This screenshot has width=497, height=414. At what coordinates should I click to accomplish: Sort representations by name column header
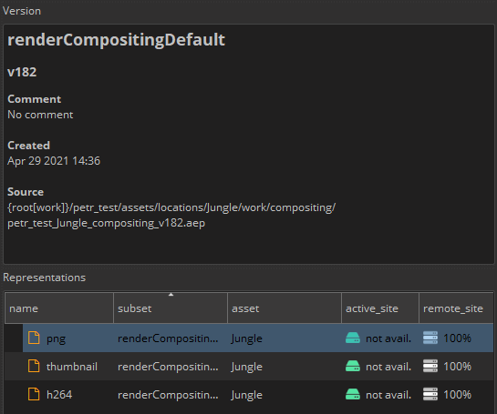59,308
